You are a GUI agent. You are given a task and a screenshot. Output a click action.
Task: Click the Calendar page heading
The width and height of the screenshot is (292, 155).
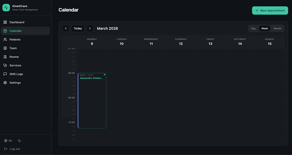coord(68,10)
